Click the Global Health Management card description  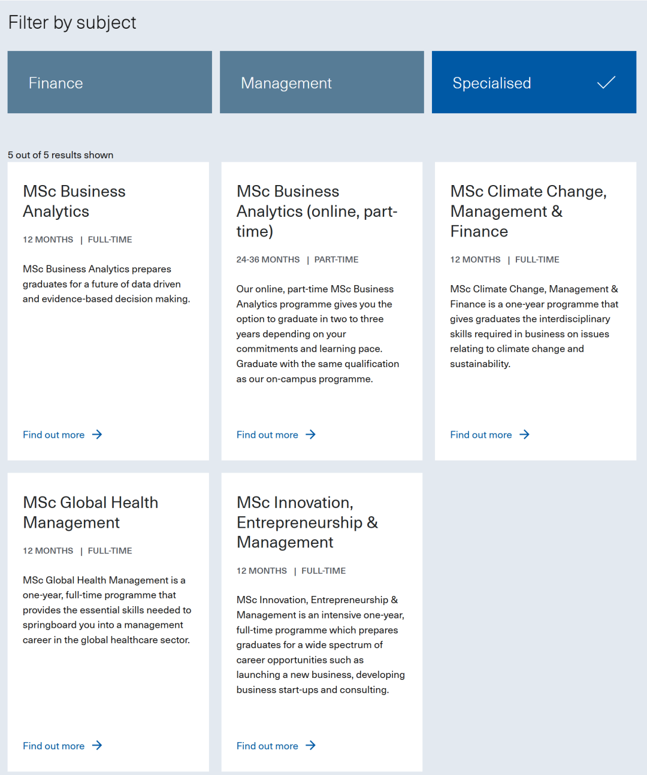click(x=107, y=610)
